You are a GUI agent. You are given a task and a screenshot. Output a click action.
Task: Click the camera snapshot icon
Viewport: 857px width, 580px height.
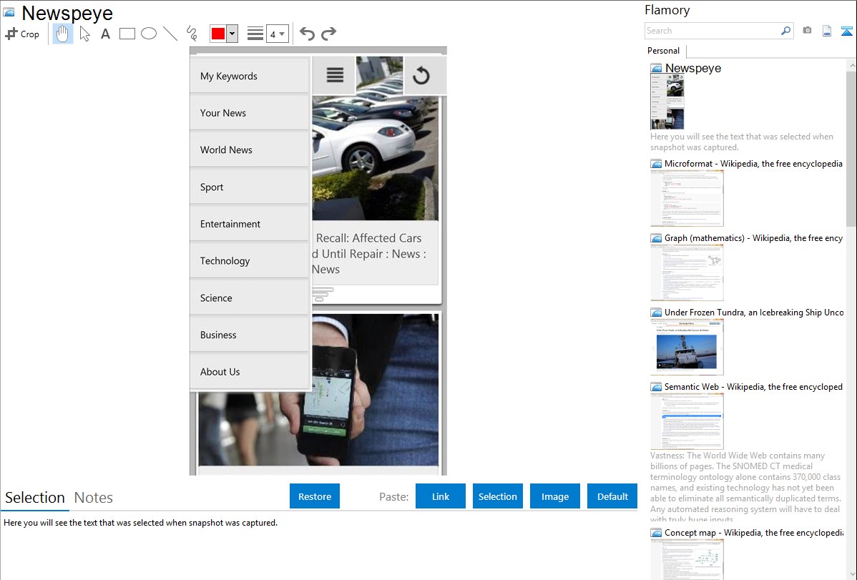807,31
